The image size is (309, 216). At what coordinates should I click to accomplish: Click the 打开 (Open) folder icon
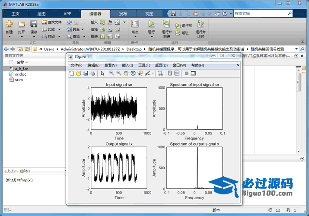click(x=22, y=24)
